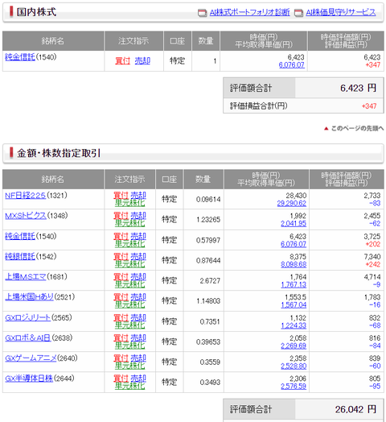
Task: Click 売却 for GXロボ&AI日
Action: 138,337
